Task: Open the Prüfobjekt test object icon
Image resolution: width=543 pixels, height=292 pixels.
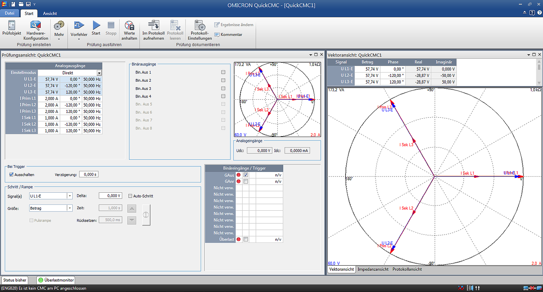Action: pyautogui.click(x=11, y=25)
